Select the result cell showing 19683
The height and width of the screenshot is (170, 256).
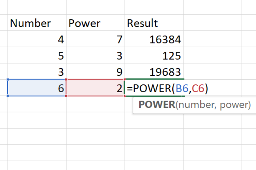pos(154,71)
